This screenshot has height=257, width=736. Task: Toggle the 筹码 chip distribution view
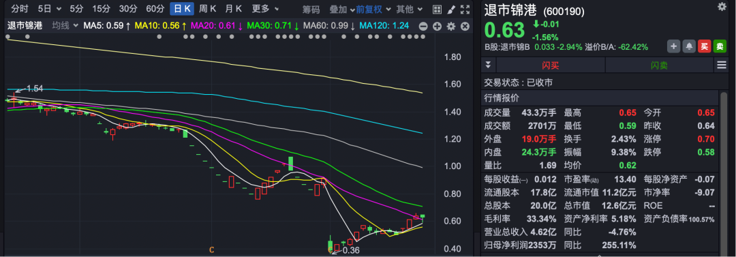(x=311, y=9)
